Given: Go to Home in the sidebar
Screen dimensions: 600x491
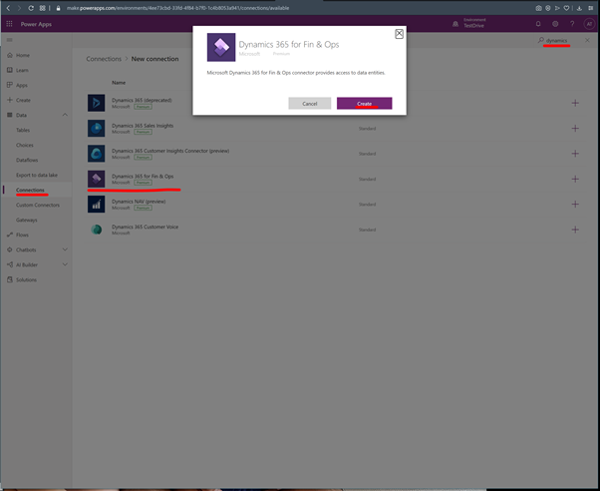Looking at the screenshot, I should coord(23,55).
